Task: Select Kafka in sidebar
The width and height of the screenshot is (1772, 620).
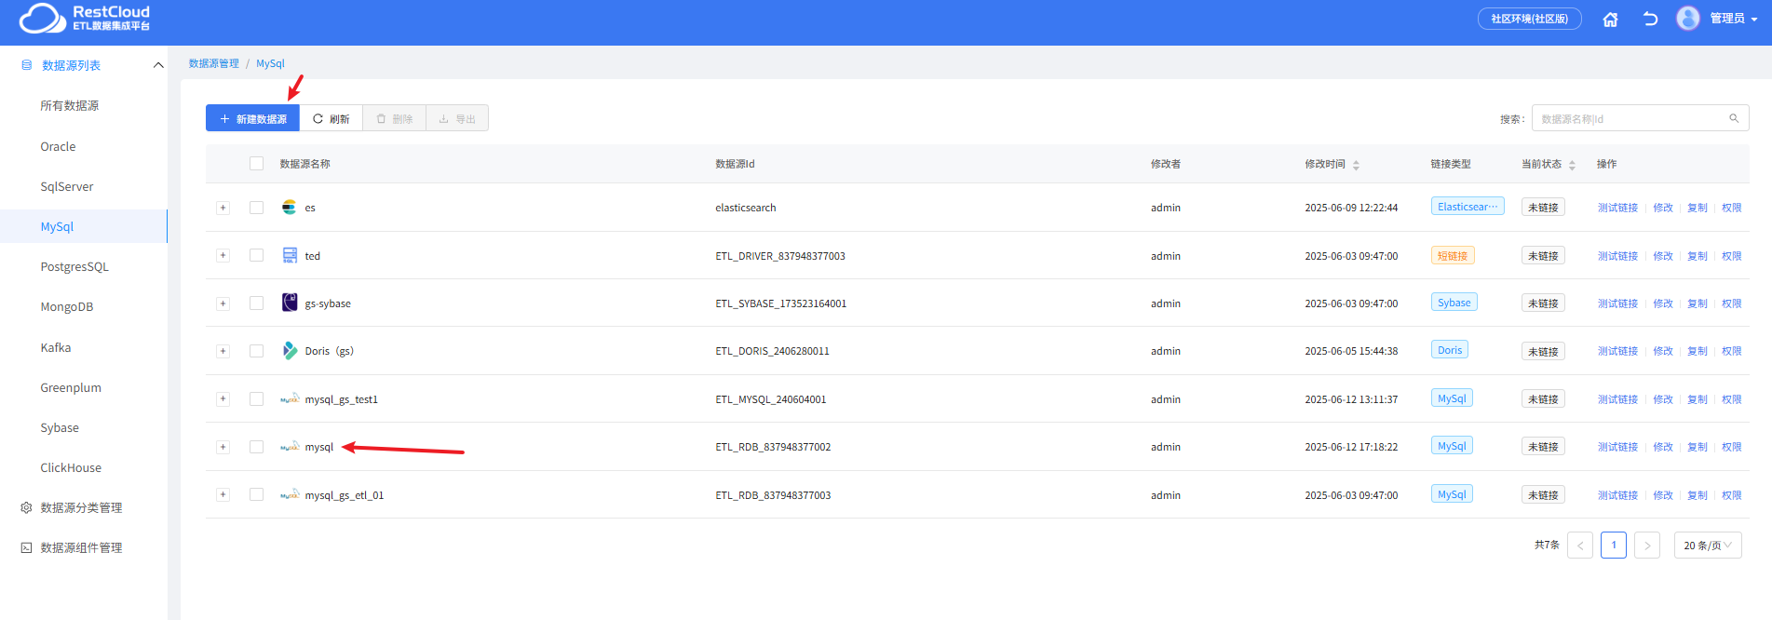Action: [56, 347]
